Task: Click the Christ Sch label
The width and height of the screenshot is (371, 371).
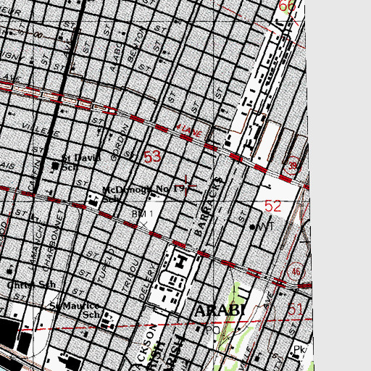Action: click(x=31, y=285)
